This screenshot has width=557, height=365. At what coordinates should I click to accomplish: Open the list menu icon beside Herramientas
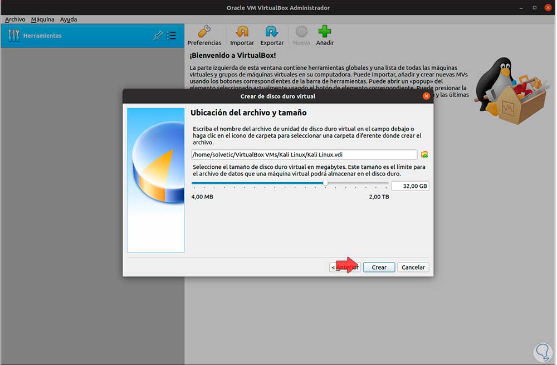click(172, 36)
